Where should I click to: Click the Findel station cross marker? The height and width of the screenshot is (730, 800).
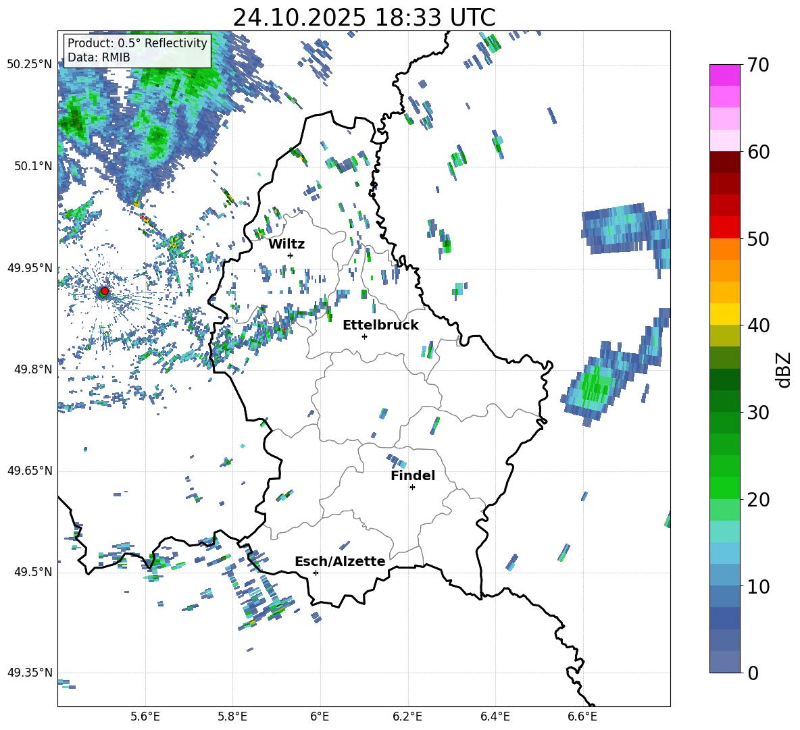pyautogui.click(x=412, y=488)
